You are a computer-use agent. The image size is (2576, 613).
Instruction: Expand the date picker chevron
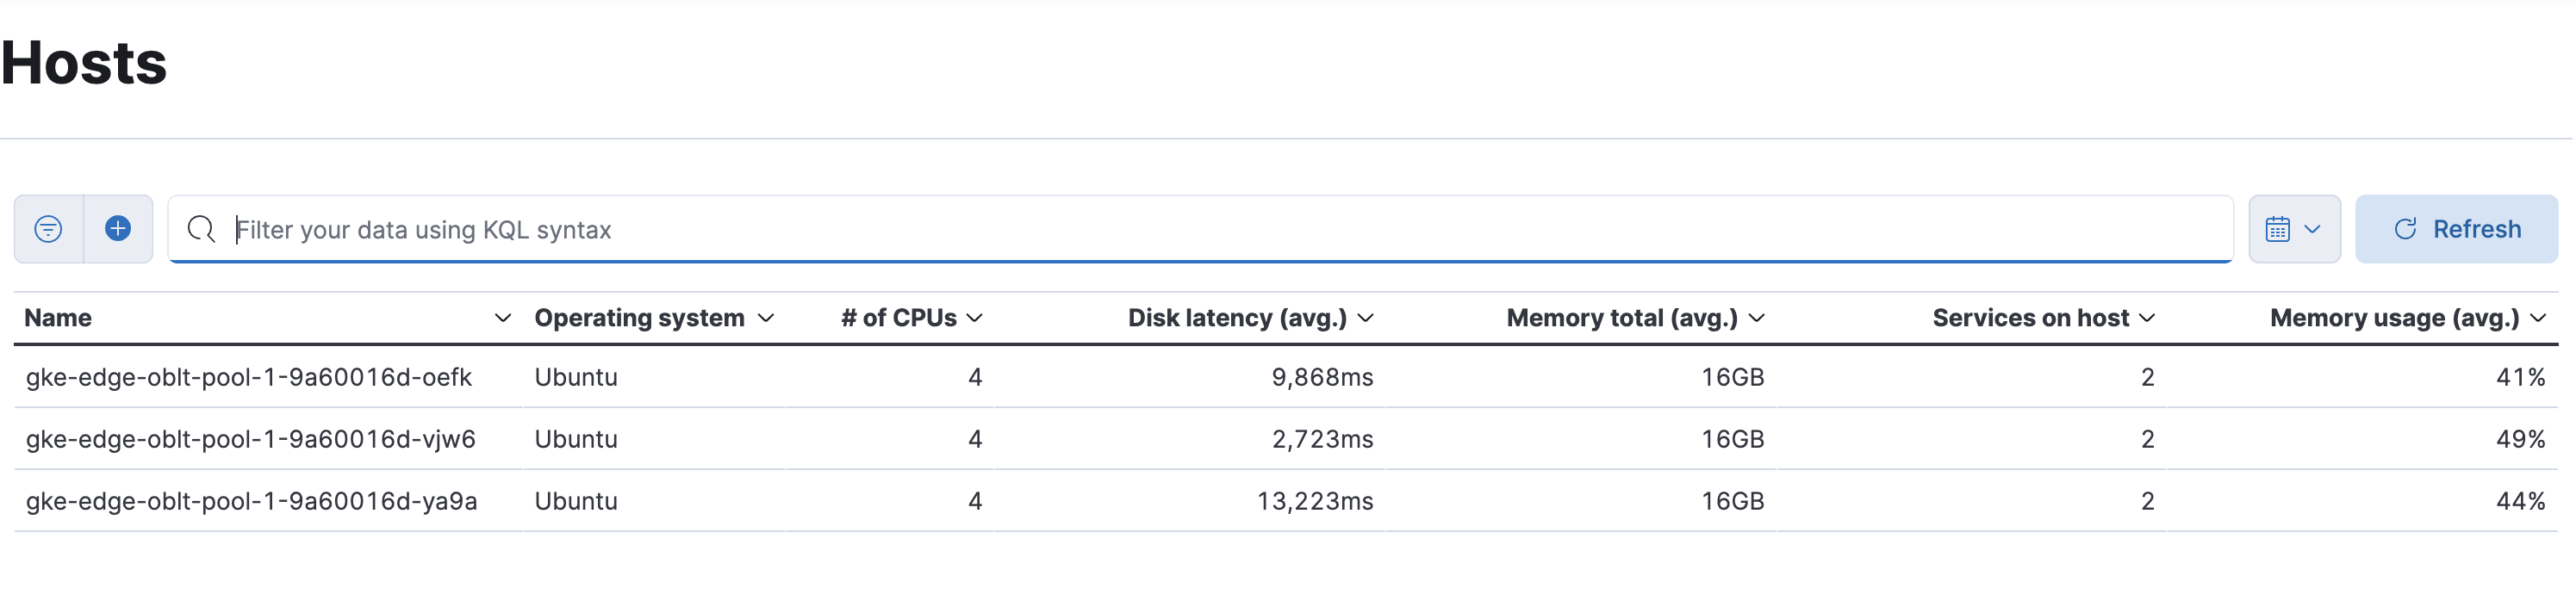click(x=2312, y=229)
